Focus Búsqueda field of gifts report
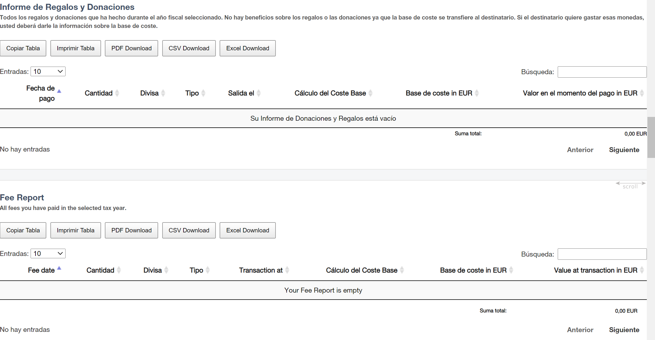 [602, 72]
